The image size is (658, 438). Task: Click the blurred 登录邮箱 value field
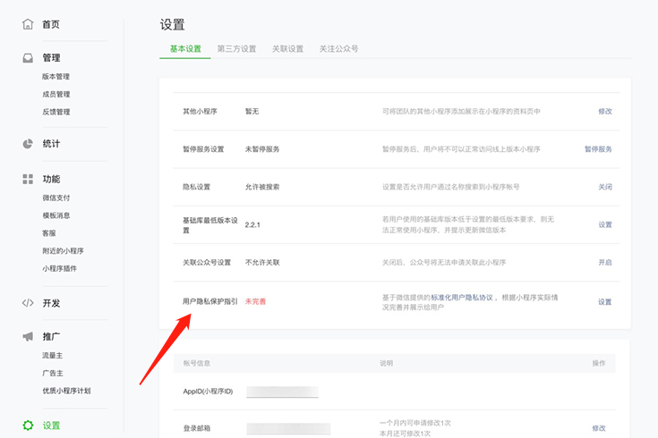[288, 428]
